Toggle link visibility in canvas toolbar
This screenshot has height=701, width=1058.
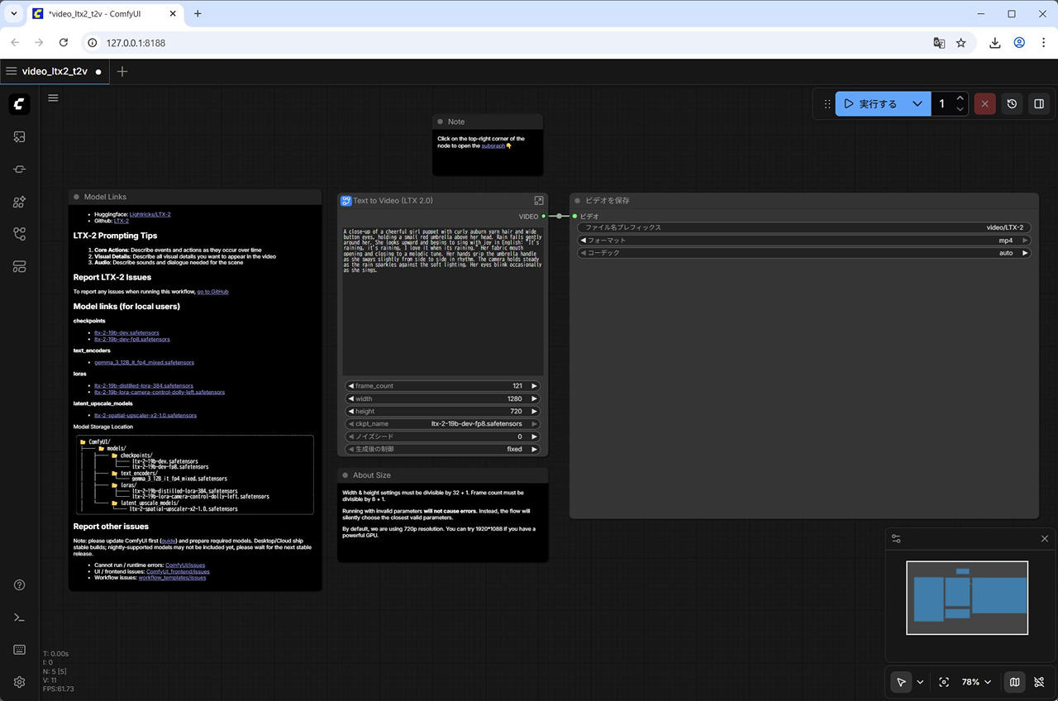(x=1041, y=682)
